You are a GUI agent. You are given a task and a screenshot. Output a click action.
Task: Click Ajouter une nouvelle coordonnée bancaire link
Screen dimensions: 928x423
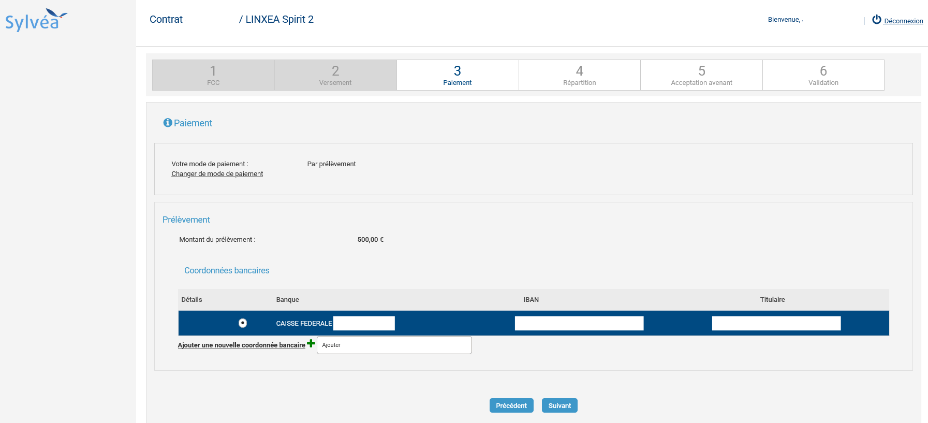(x=242, y=345)
